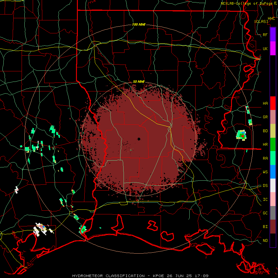
Task: Select the gray GC legend swatch
Action: [x=273, y=213]
